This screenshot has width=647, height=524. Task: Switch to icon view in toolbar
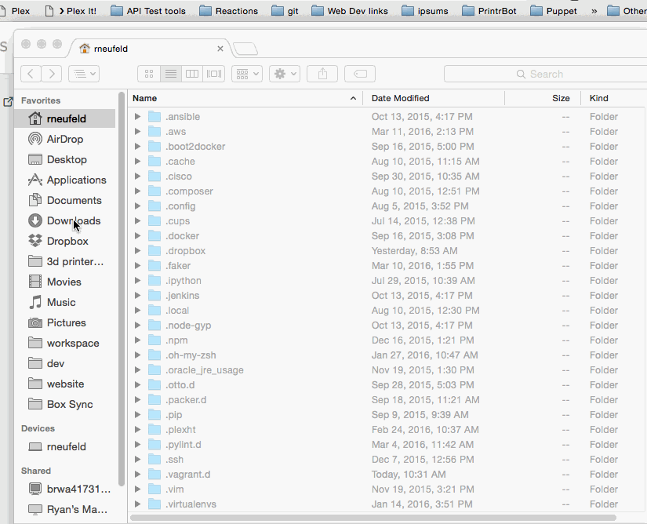tap(149, 74)
